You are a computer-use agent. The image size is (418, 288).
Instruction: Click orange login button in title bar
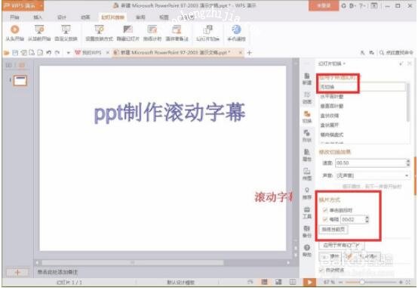(324, 5)
